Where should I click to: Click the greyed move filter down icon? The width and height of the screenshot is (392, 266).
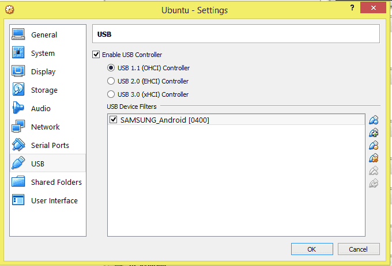[374, 184]
